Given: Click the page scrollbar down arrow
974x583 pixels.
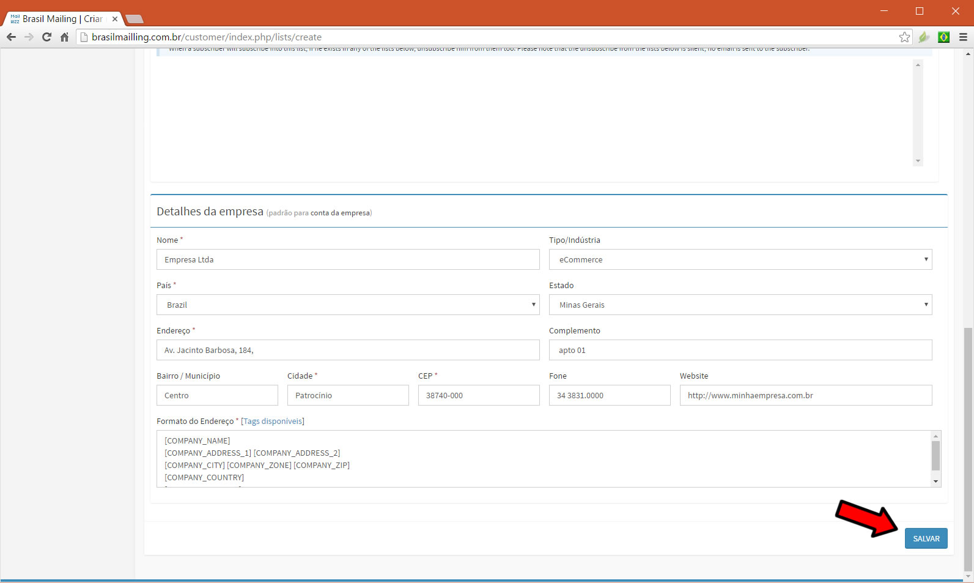Looking at the screenshot, I should click(x=968, y=576).
